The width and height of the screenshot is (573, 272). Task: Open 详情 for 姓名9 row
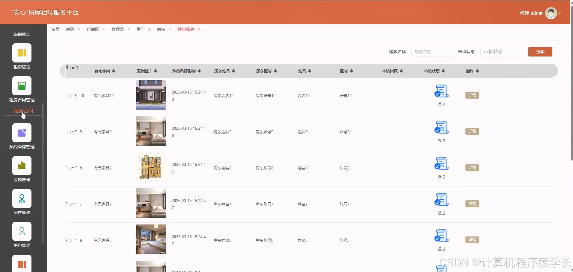[472, 132]
